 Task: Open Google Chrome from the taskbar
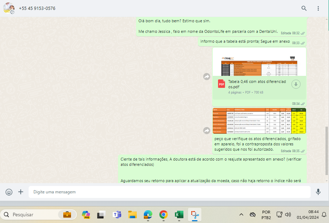coord(163,215)
